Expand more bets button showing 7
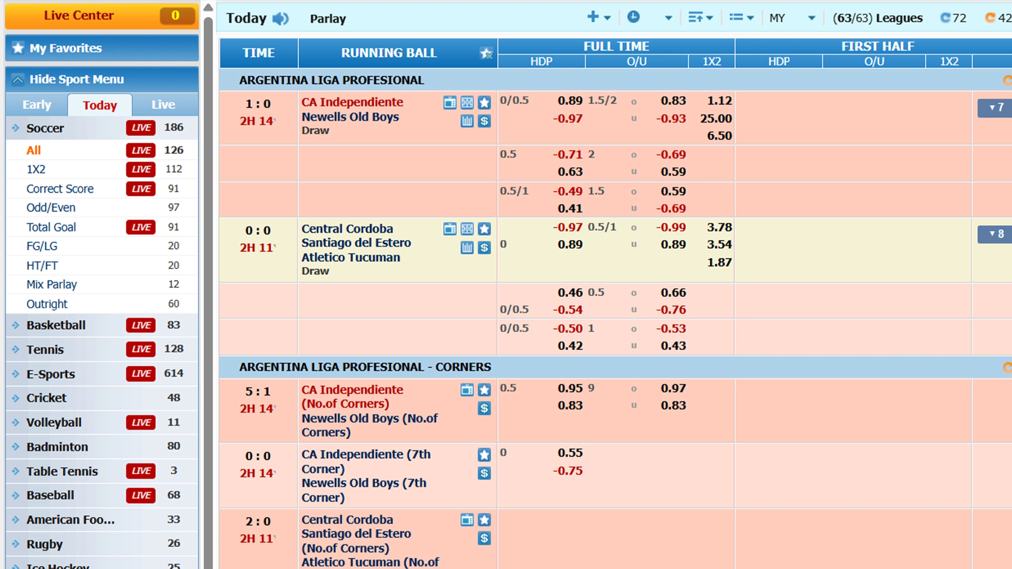The image size is (1012, 569). tap(996, 107)
